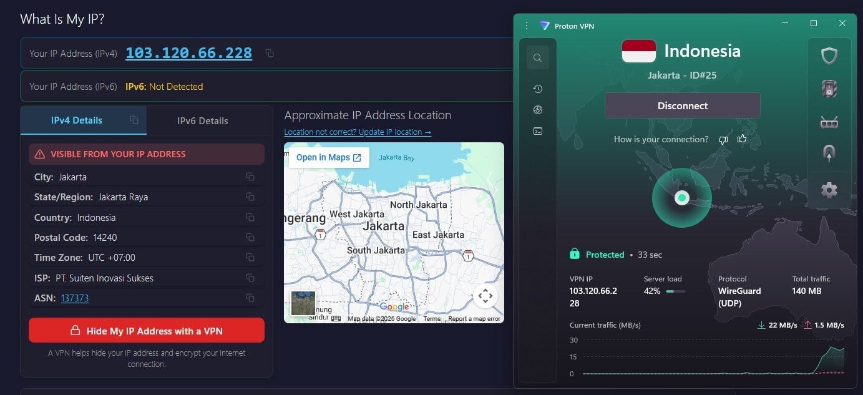Click the Jakarta - ID#25 server label
863x395 pixels.
click(682, 75)
